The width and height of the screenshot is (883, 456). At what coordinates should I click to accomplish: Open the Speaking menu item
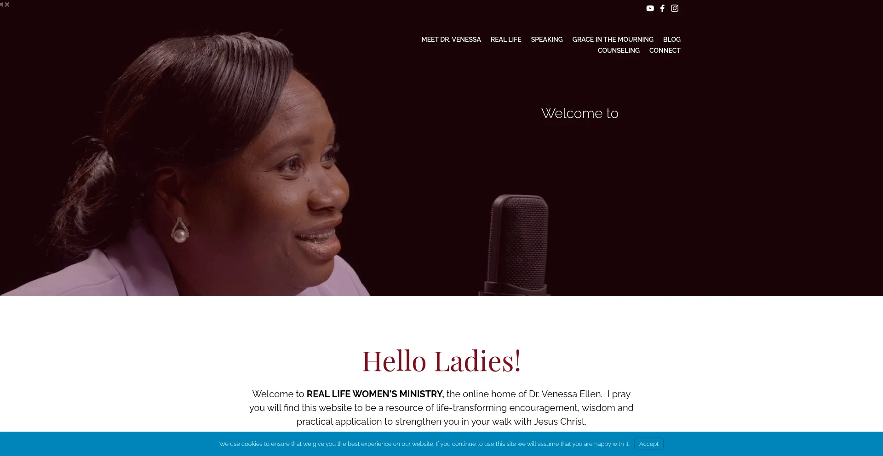[547, 39]
